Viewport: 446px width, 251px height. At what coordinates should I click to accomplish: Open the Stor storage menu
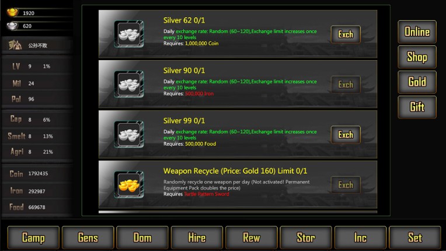[306, 238]
